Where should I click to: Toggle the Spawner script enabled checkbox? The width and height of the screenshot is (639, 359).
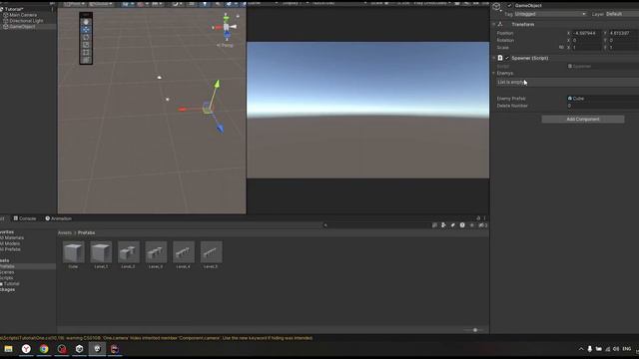point(507,58)
